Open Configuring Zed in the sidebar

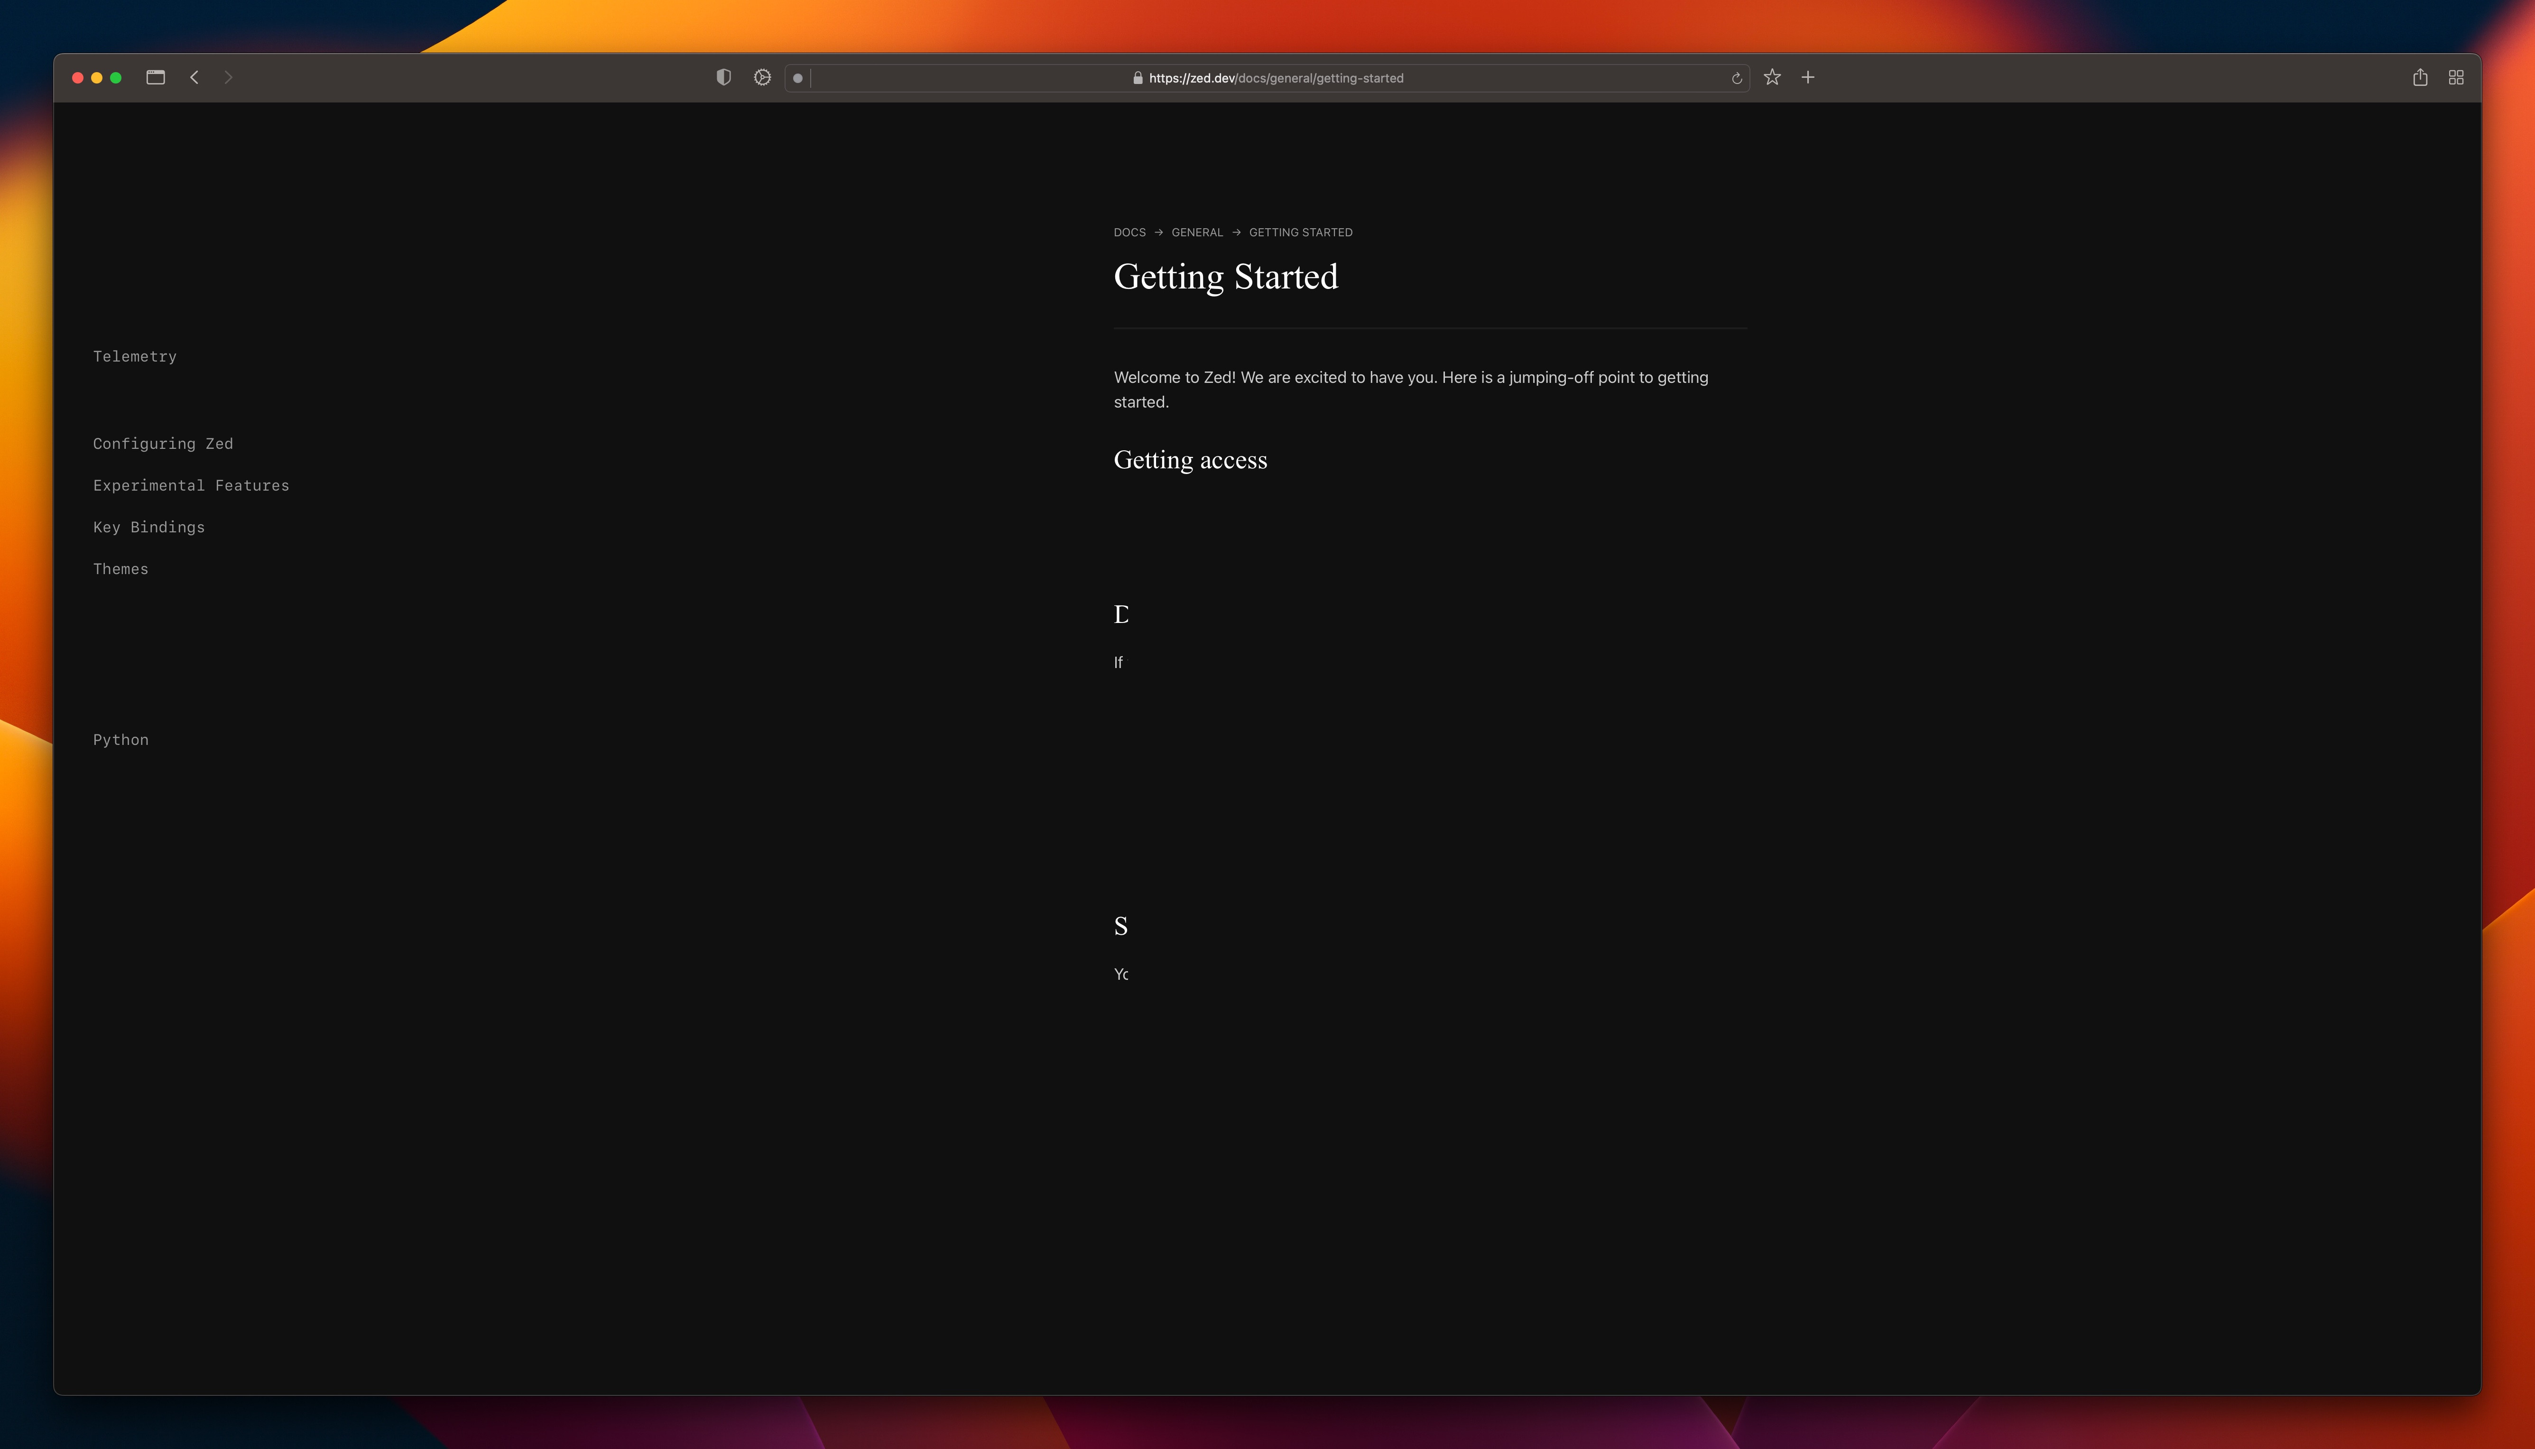[163, 444]
